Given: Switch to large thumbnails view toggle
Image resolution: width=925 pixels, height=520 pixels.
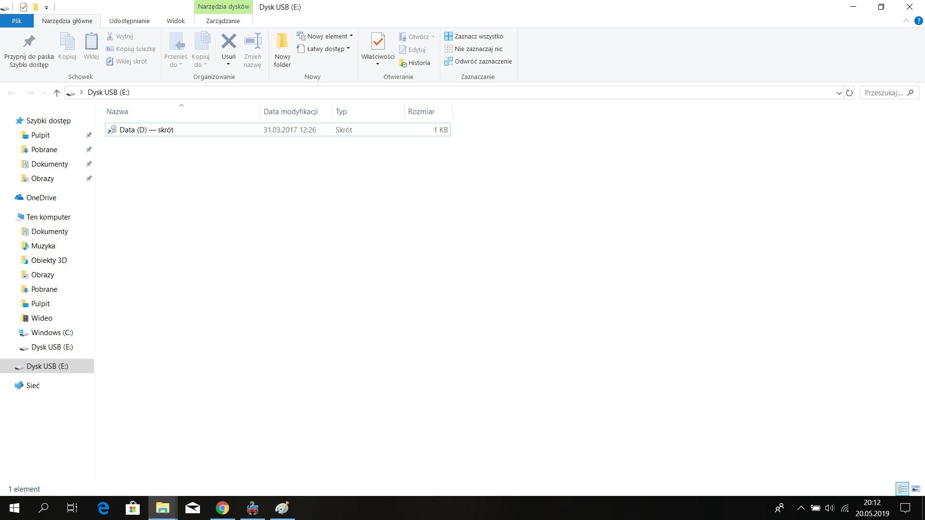Looking at the screenshot, I should click(x=916, y=489).
